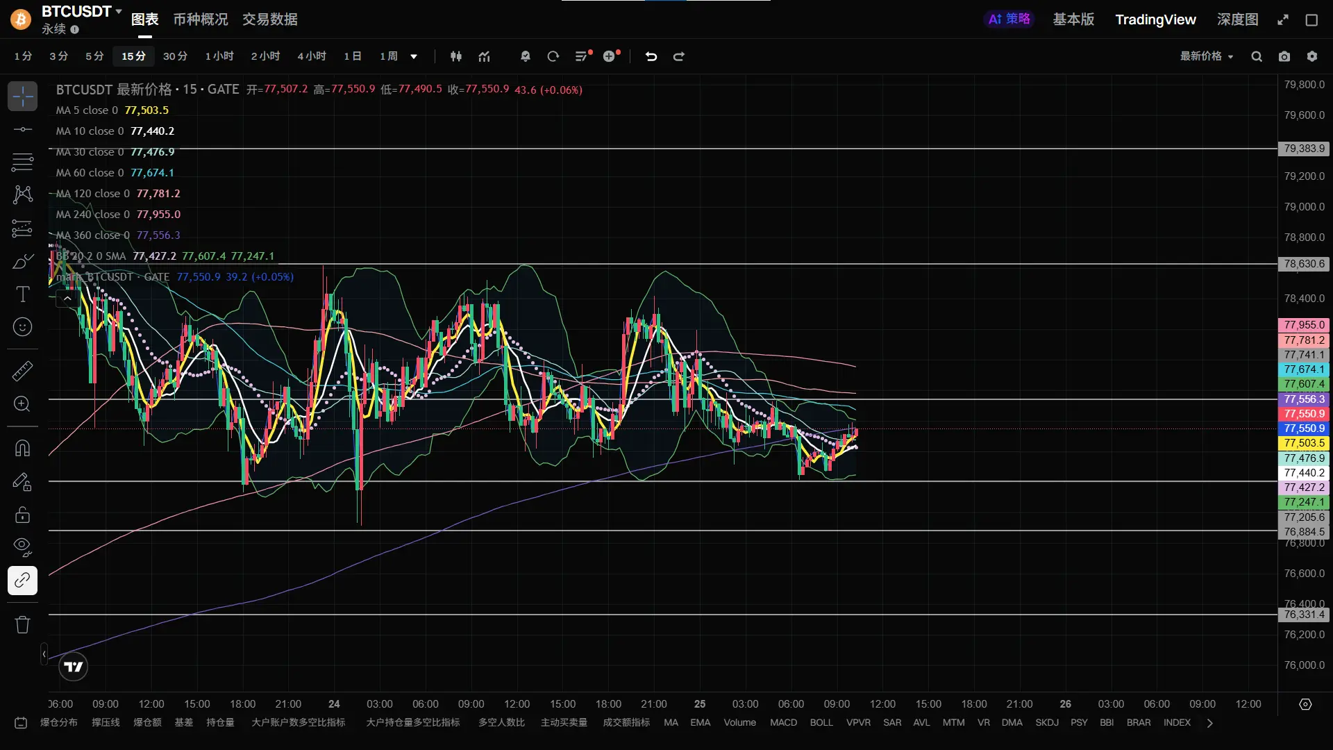The width and height of the screenshot is (1333, 750).
Task: Expand the BTCUSDT pair dropdown
Action: point(119,11)
